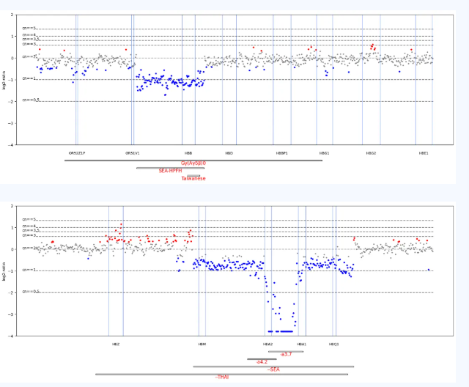This screenshot has height=387, width=469.
Task: Click the red SEA-HPFH deletion label
Action: (x=170, y=171)
